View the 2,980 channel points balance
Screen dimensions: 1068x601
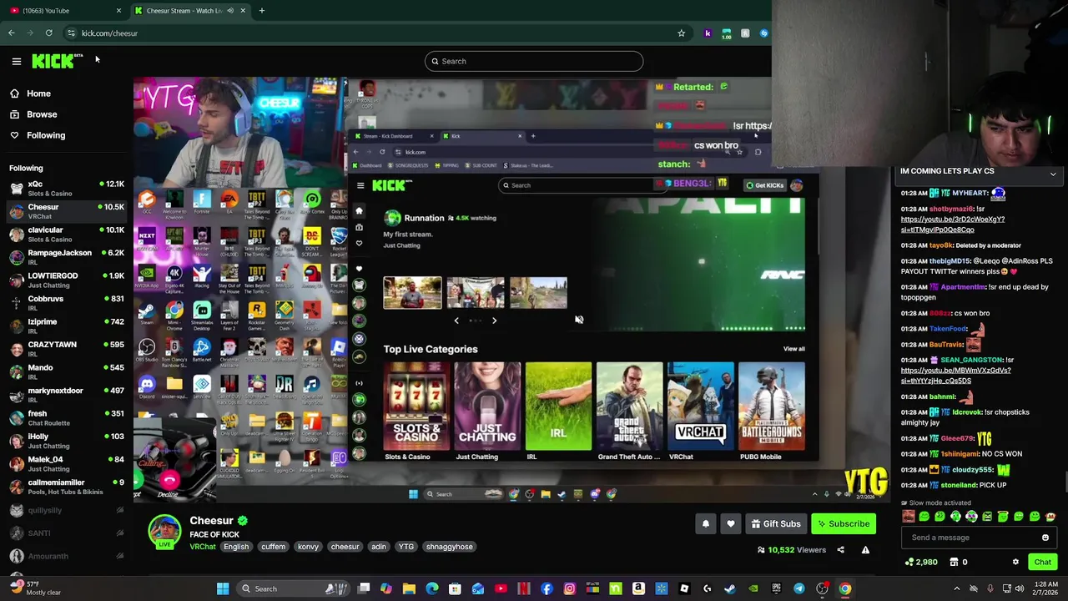click(x=921, y=562)
